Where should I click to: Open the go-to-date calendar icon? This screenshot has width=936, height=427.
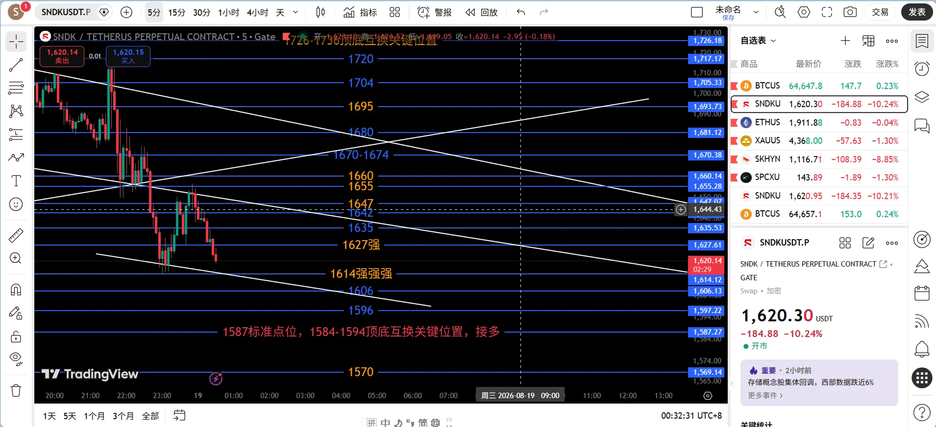179,415
